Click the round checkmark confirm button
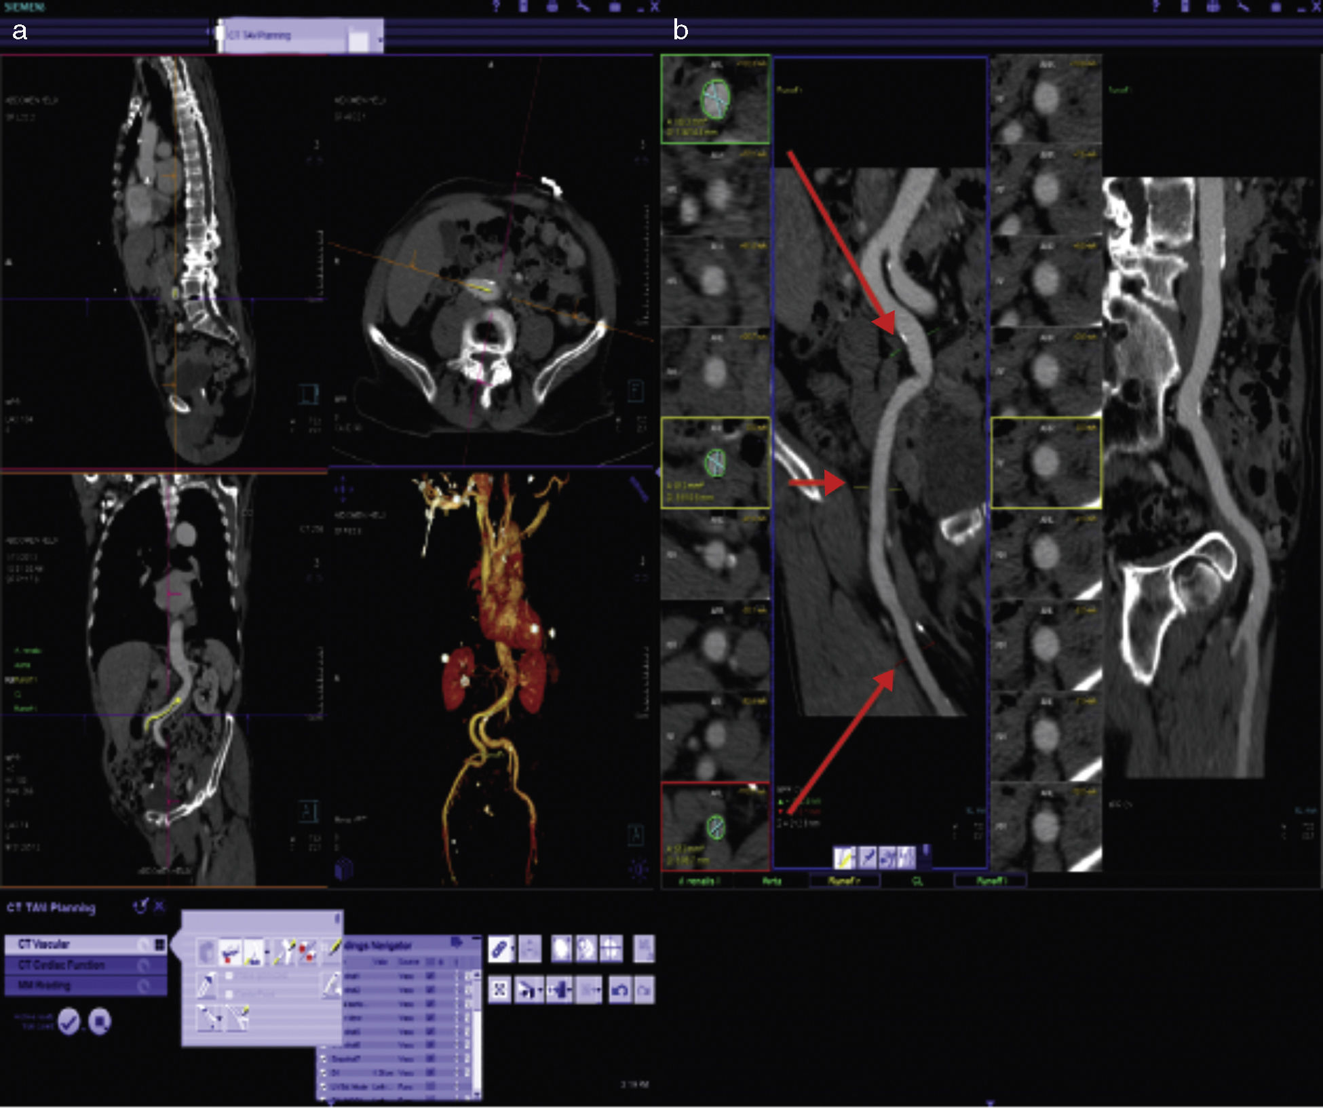The height and width of the screenshot is (1108, 1323). pyautogui.click(x=69, y=1021)
